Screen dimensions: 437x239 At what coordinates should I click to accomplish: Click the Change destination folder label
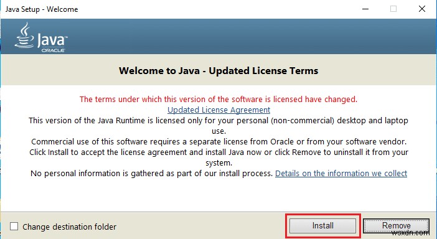click(69, 227)
